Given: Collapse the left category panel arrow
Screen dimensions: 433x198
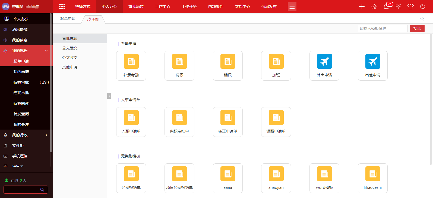Looking at the screenshot, I should [x=109, y=96].
